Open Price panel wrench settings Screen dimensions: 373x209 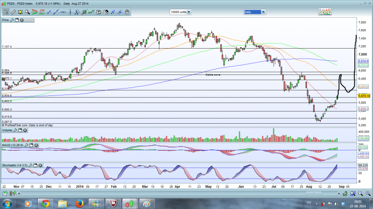pyautogui.click(x=12, y=20)
